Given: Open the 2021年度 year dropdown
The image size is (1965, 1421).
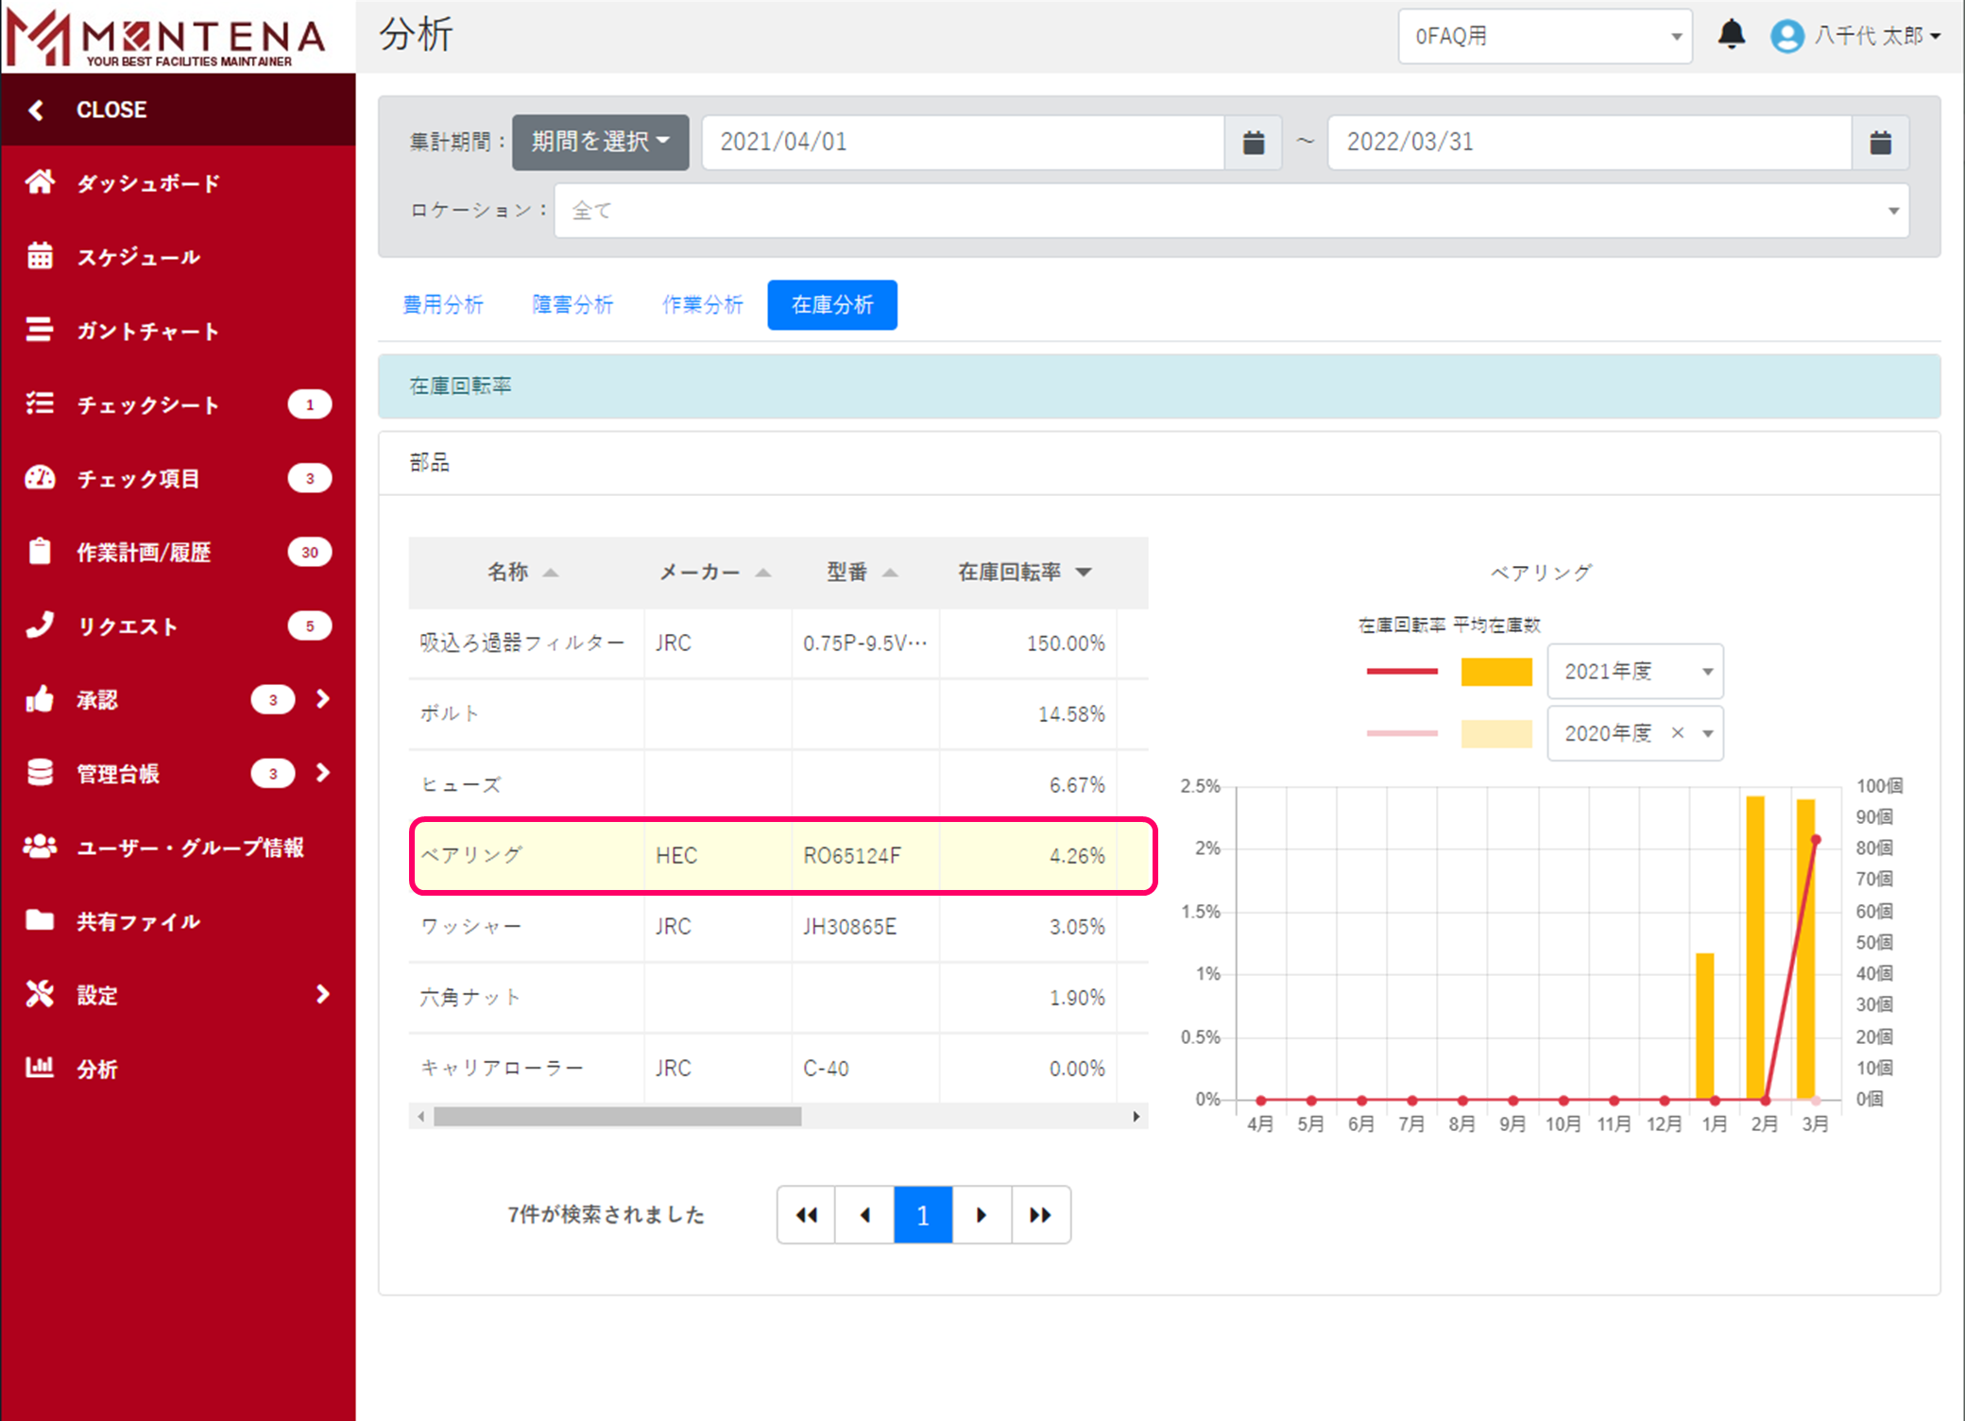Looking at the screenshot, I should tap(1634, 672).
